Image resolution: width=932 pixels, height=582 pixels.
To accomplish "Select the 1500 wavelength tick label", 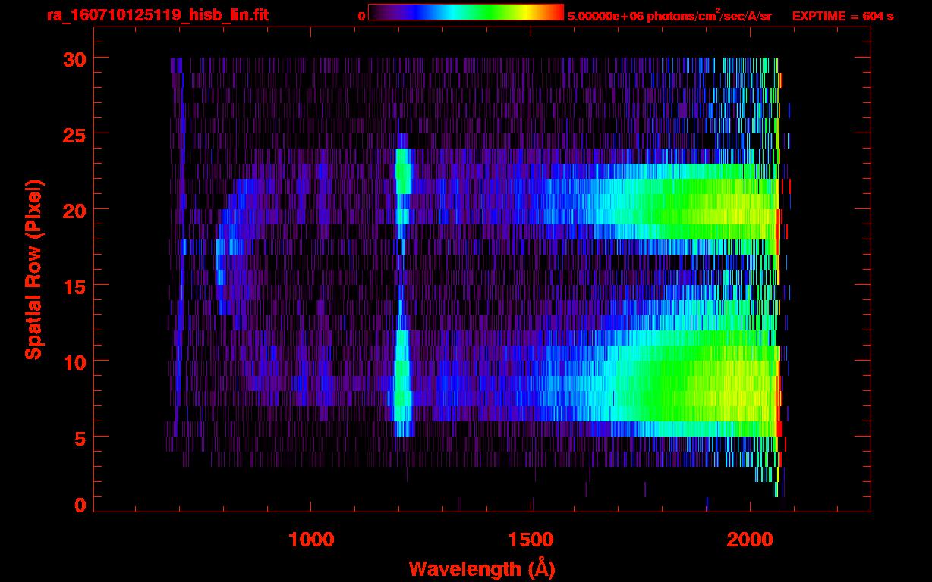I will (x=531, y=540).
